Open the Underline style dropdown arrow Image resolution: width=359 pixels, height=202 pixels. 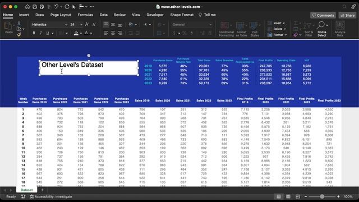pyautogui.click(x=53, y=34)
